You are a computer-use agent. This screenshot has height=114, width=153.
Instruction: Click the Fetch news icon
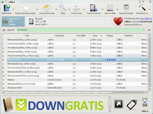click(x=76, y=8)
